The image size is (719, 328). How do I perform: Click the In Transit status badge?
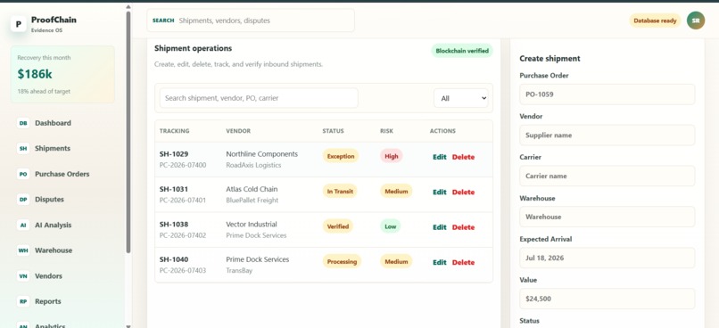(340, 192)
